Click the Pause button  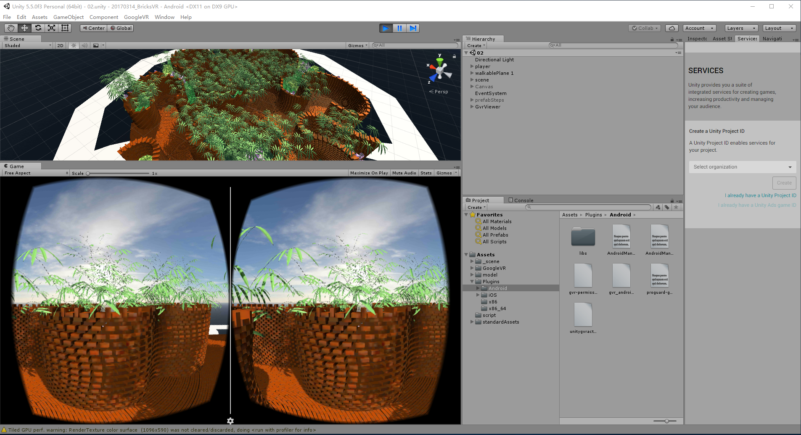pos(399,28)
